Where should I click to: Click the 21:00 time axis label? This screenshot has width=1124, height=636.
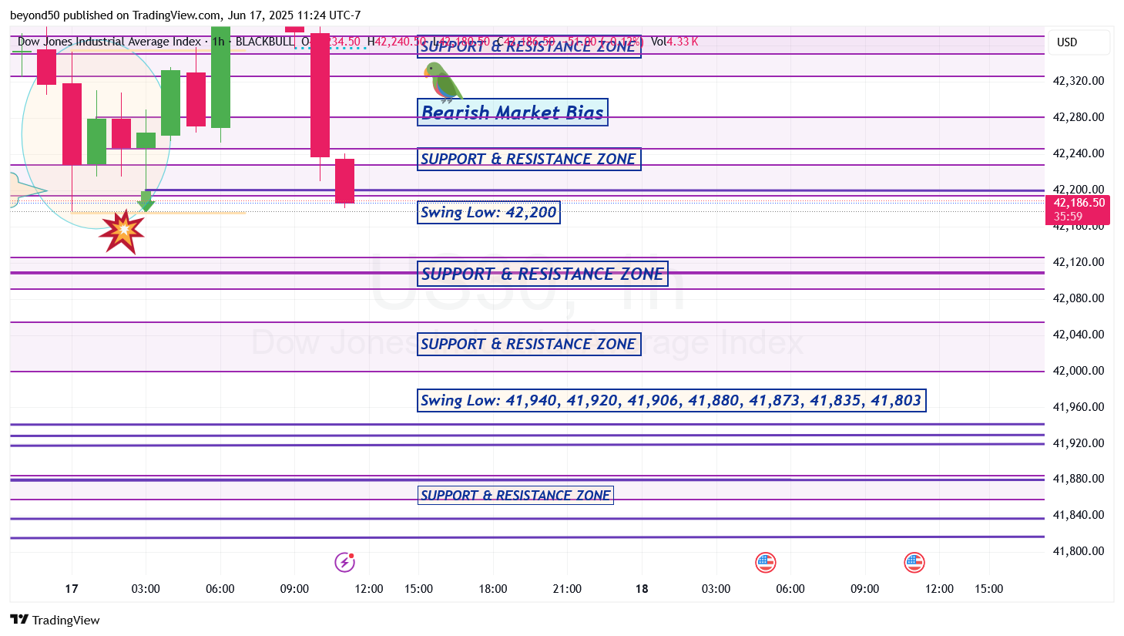point(567,589)
